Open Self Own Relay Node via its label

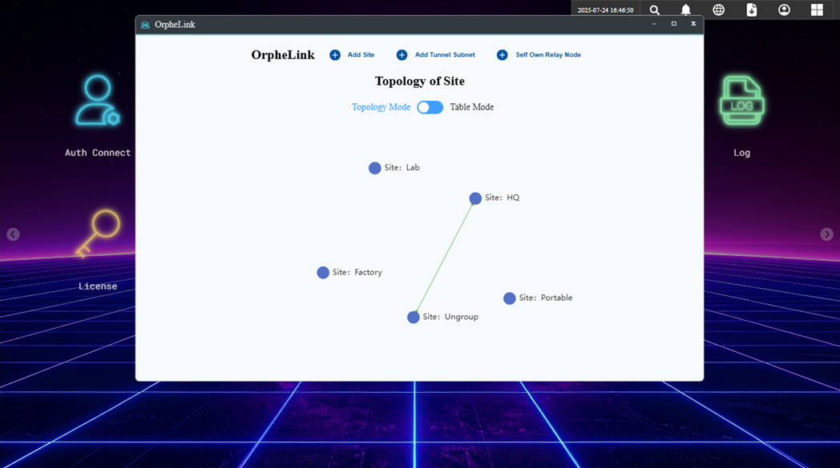(x=548, y=54)
